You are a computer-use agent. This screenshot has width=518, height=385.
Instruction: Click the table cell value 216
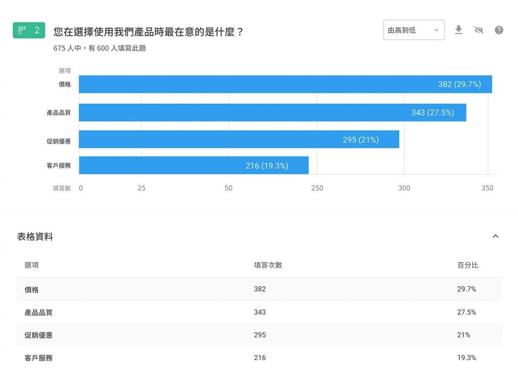click(260, 358)
